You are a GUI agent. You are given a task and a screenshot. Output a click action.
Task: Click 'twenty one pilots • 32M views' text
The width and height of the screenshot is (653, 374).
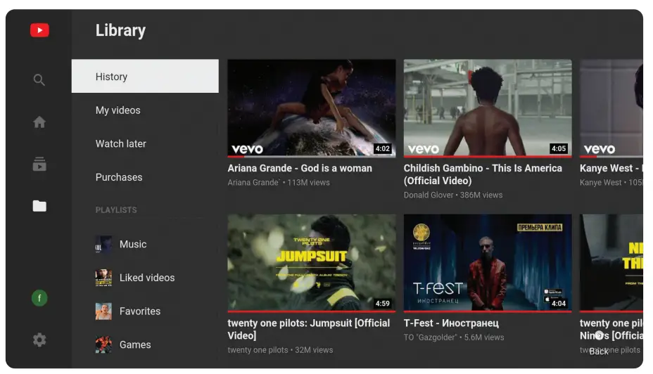(x=280, y=350)
